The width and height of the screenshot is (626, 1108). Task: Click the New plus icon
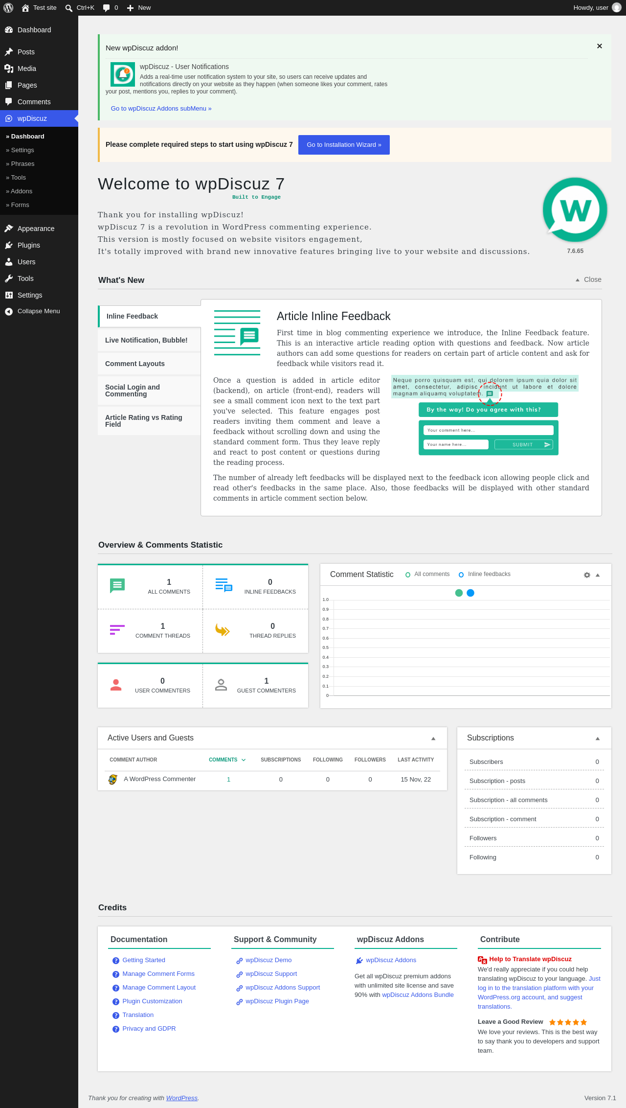130,8
